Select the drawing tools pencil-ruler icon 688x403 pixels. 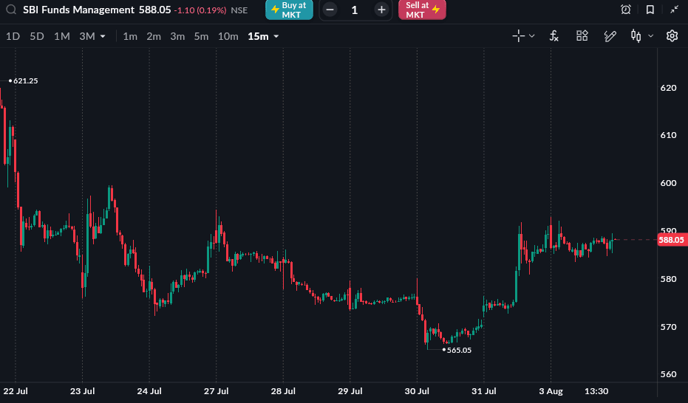(610, 36)
